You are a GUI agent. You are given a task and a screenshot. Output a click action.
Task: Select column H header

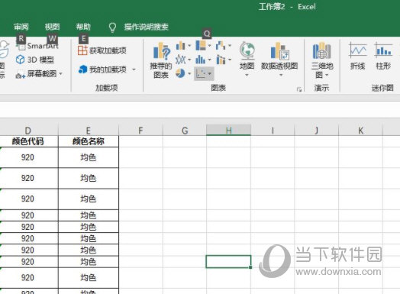point(228,131)
